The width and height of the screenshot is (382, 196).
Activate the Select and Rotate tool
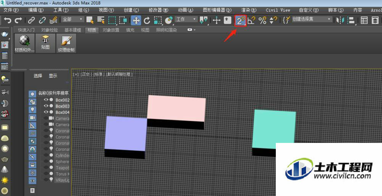(147, 21)
